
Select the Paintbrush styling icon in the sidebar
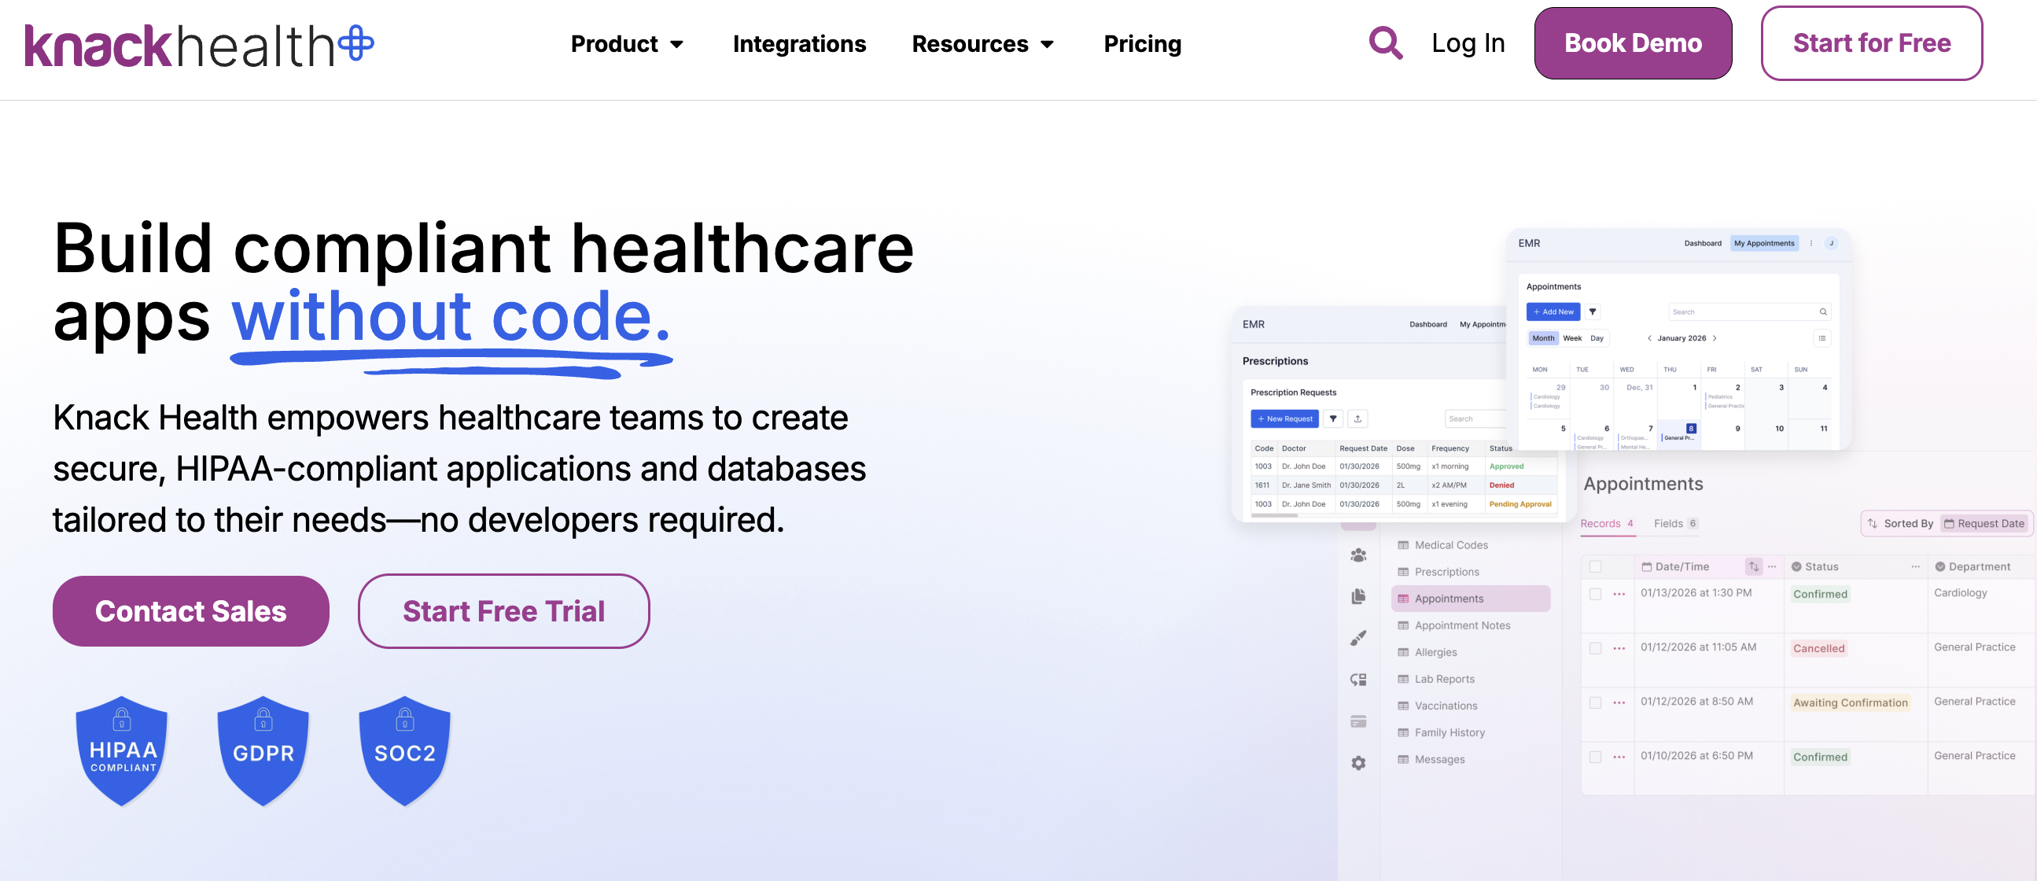(x=1358, y=636)
